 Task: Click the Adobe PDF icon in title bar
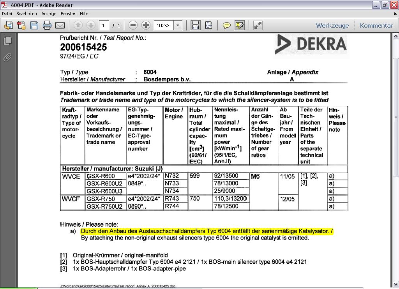point(4,5)
